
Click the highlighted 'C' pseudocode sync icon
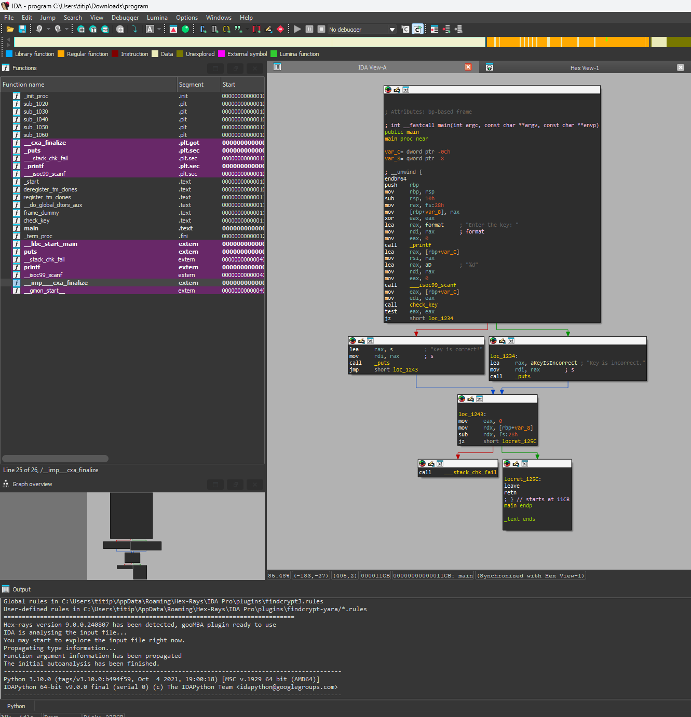(x=418, y=29)
